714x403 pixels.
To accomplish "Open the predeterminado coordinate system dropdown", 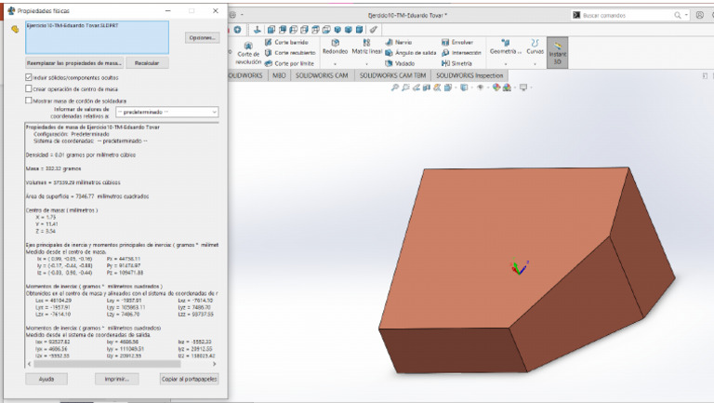I will (x=166, y=112).
